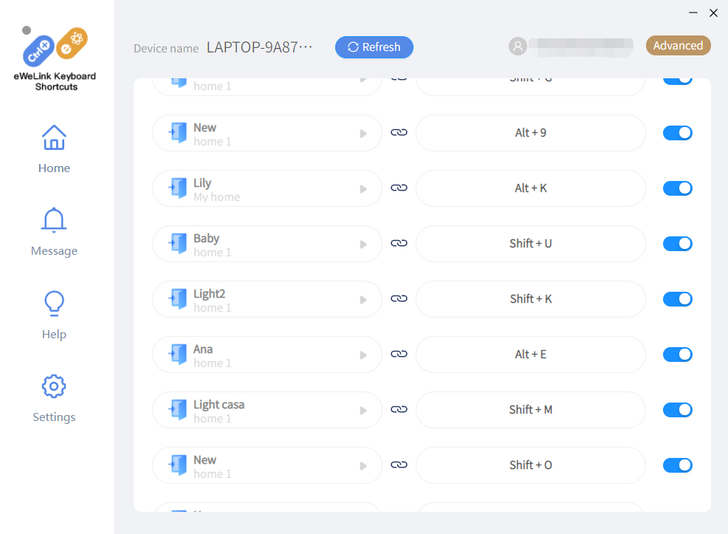Turn off the Shift + U toggle
This screenshot has height=534, width=728.
click(677, 244)
